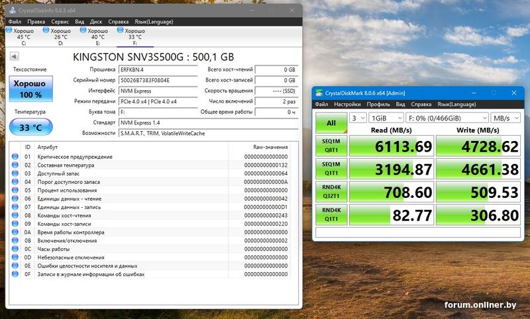Click RND4K Q32T1 write result 509.53
Image resolution: width=530 pixels, height=319 pixels.
point(478,192)
